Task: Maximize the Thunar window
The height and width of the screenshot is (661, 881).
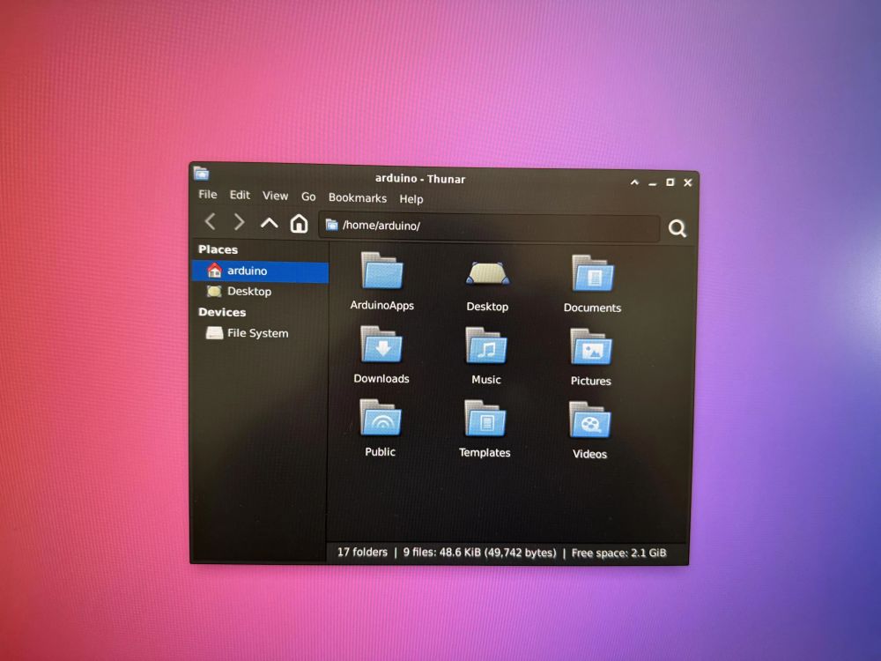Action: [670, 182]
